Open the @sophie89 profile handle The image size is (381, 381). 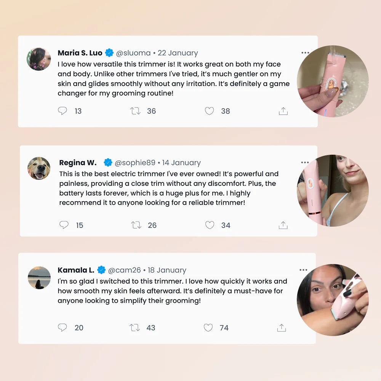coord(135,163)
